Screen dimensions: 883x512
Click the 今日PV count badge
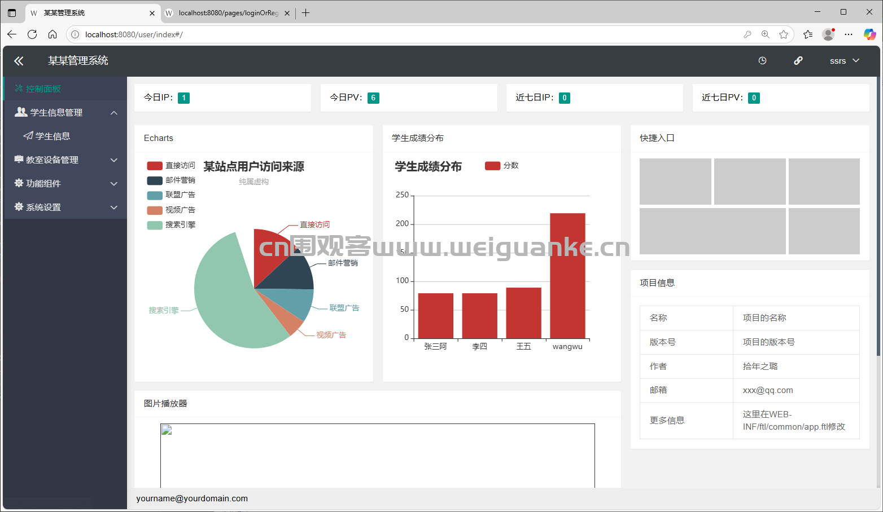click(373, 98)
